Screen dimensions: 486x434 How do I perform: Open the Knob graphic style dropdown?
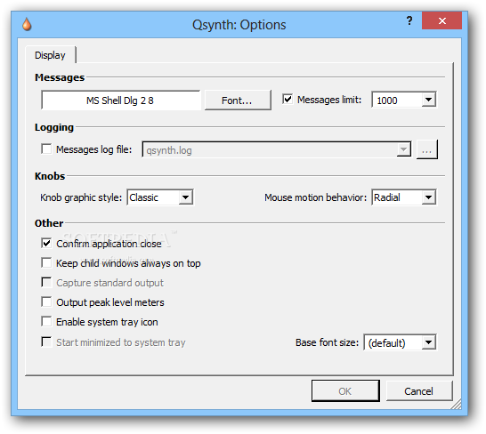pos(160,197)
